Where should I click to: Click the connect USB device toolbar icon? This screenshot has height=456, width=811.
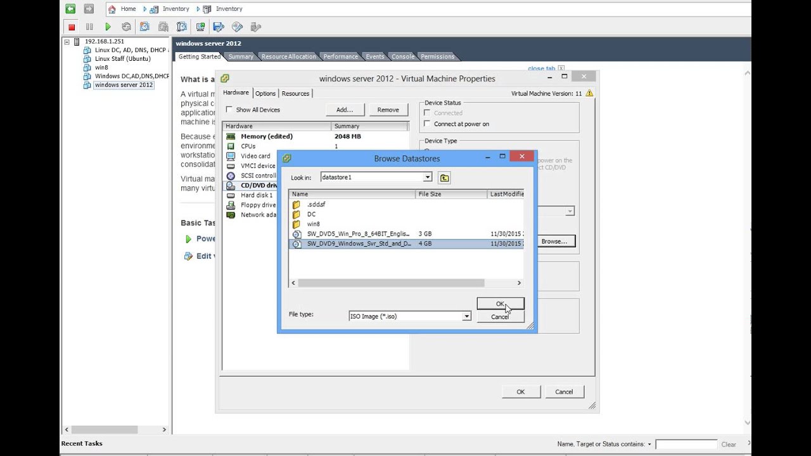click(256, 27)
